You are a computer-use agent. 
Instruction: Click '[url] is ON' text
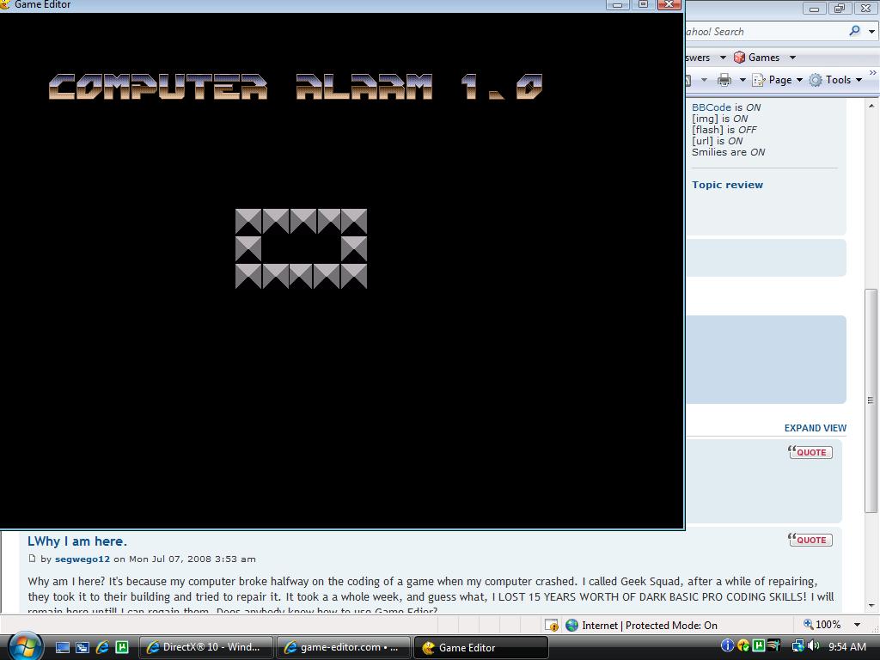[717, 141]
